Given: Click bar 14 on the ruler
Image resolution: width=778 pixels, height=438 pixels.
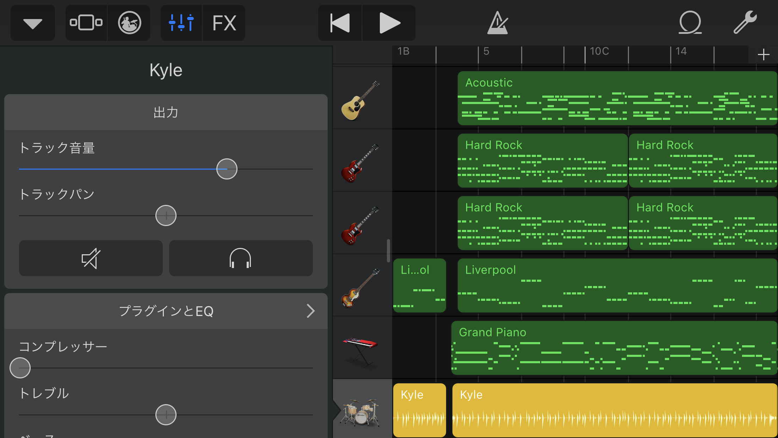Looking at the screenshot, I should tap(681, 51).
